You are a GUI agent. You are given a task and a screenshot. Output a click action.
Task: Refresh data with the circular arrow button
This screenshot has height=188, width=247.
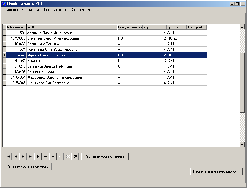(x=75, y=156)
